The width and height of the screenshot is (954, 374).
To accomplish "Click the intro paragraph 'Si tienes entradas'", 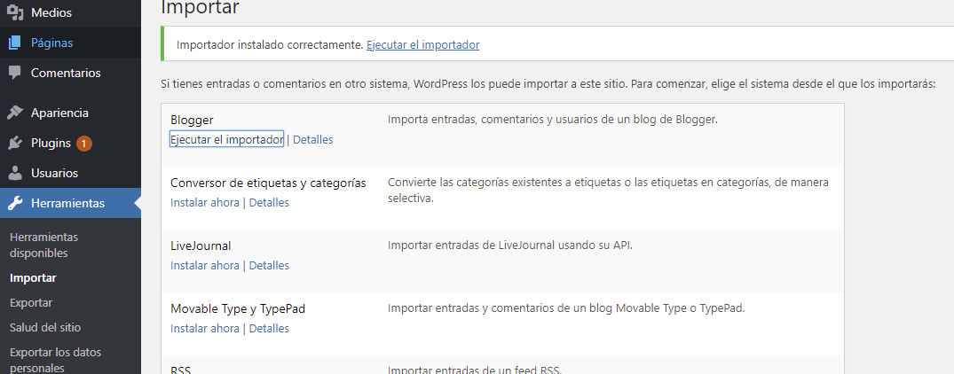I will tap(548, 84).
